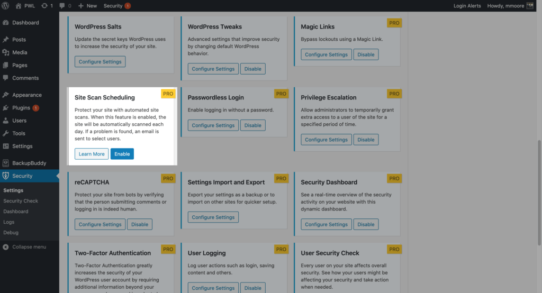Disable User Logging
542x293 pixels.
[252, 288]
